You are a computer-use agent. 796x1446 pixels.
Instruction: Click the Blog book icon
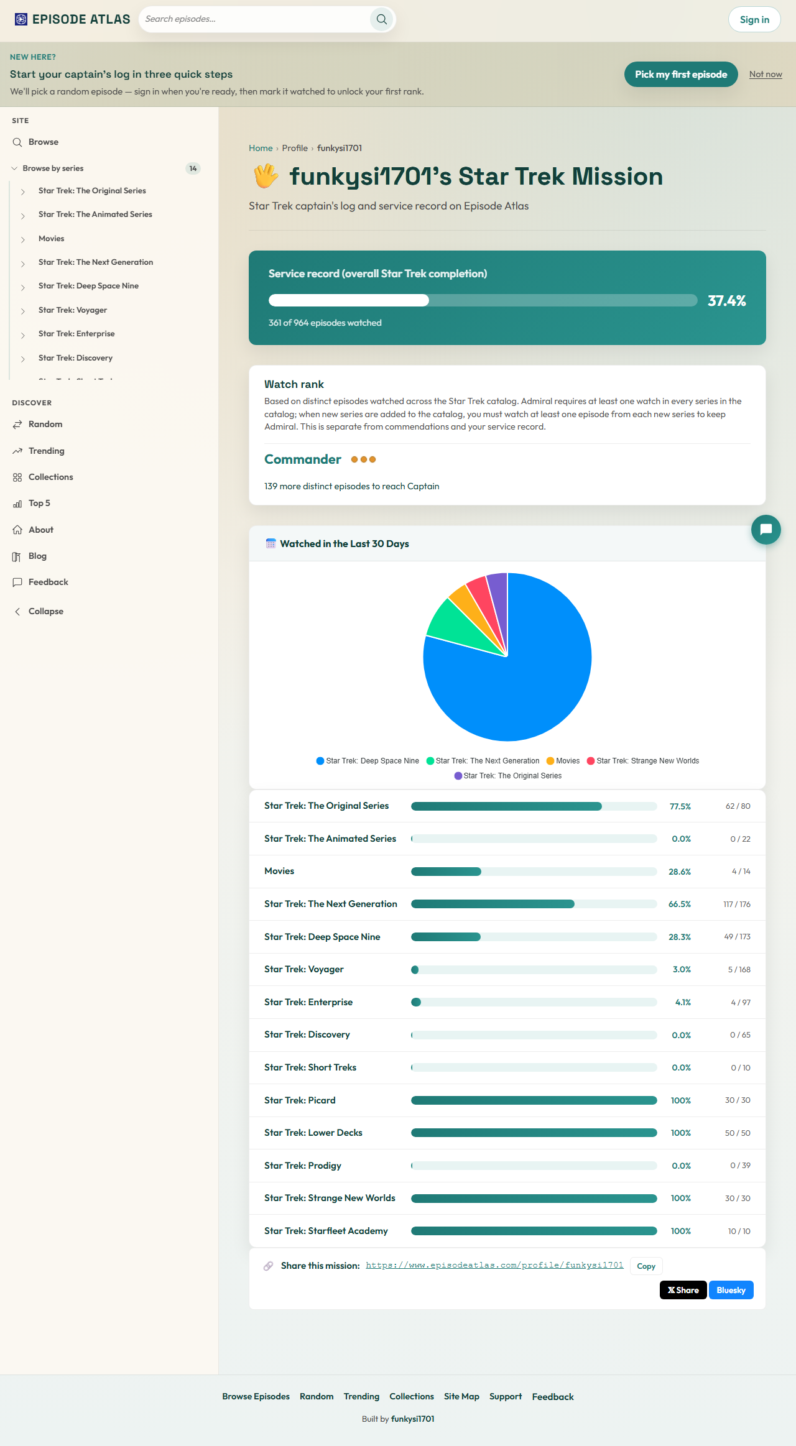point(17,556)
